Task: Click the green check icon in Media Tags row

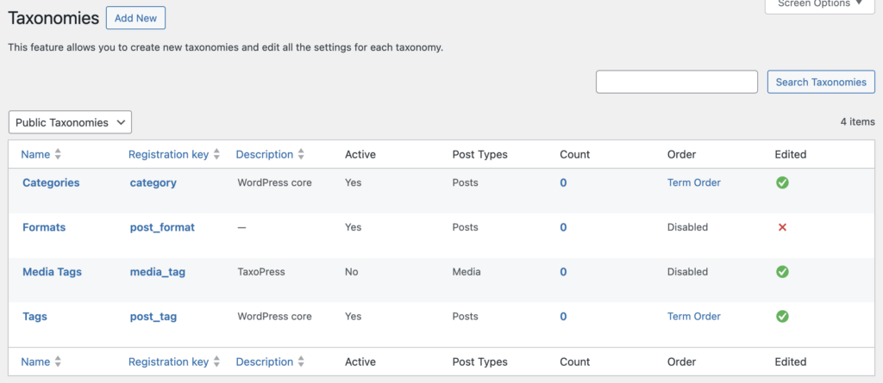Action: (x=781, y=272)
